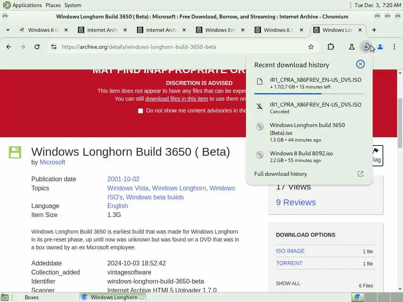Open the Extensions puzzle icon

coord(331,47)
